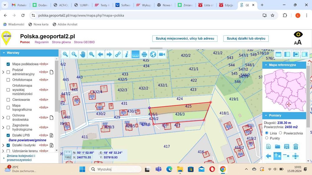
Task: Select the measurement ruler tool
Action: point(135,54)
